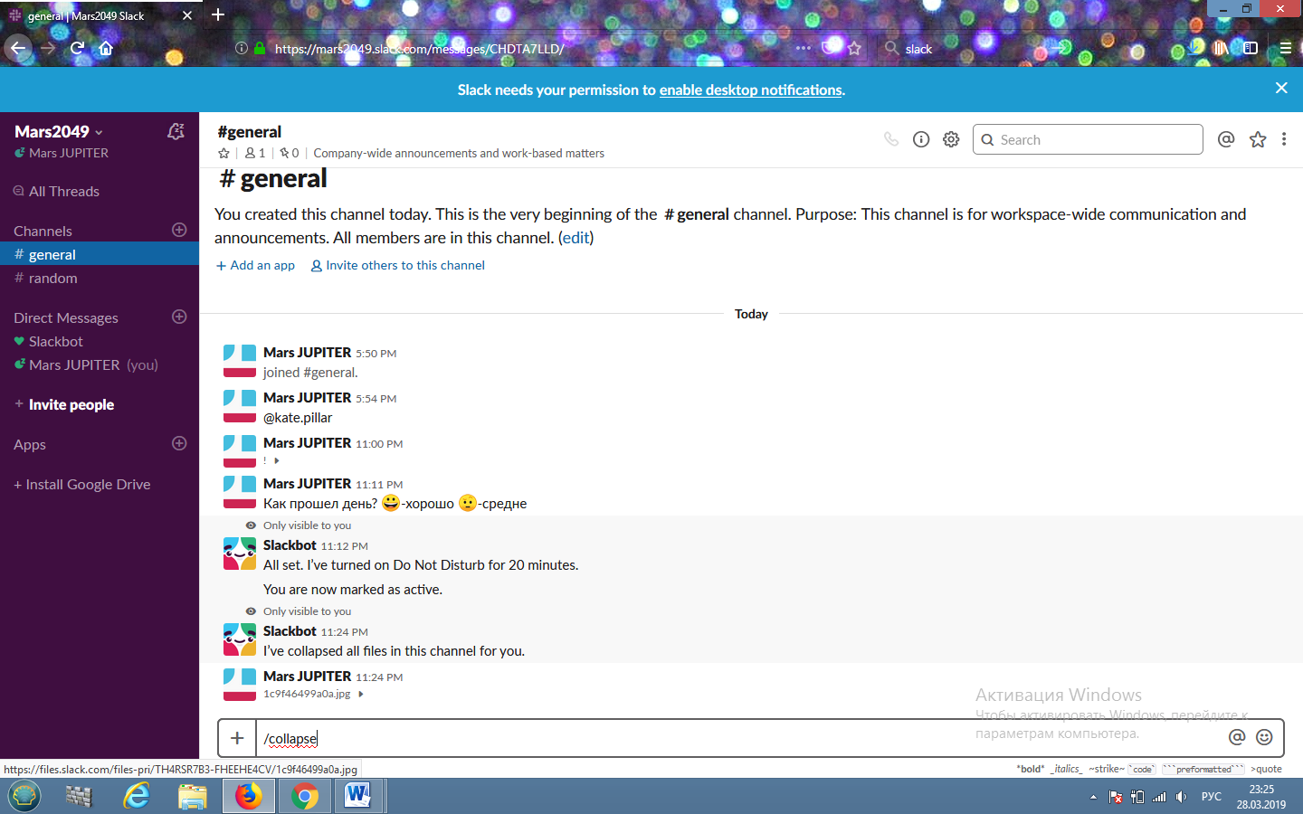Open File Explorer from taskbar
This screenshot has width=1303, height=814.
(192, 796)
